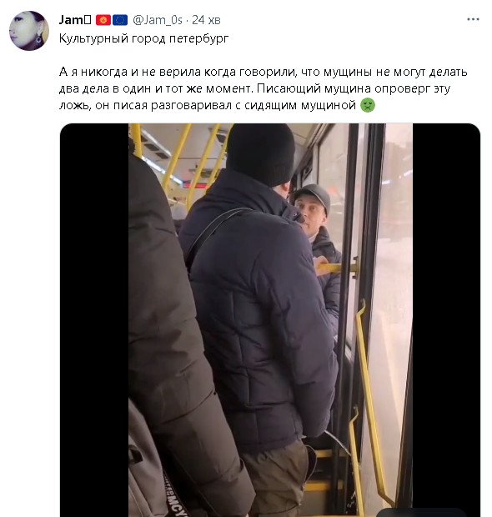The width and height of the screenshot is (492, 517).
Task: Open the tweet via the 24 хв timestamp
Action: point(206,20)
